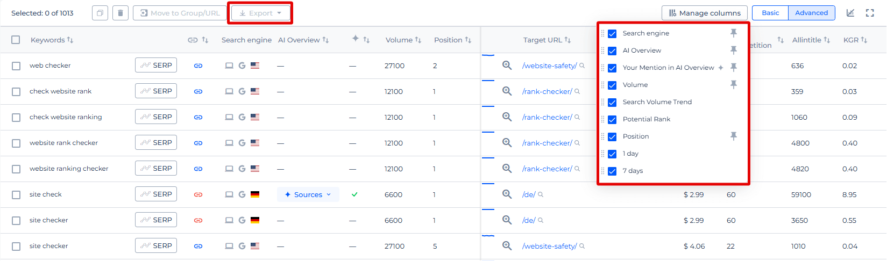
Task: Pin Your Mention in AI Overview column
Action: (733, 68)
